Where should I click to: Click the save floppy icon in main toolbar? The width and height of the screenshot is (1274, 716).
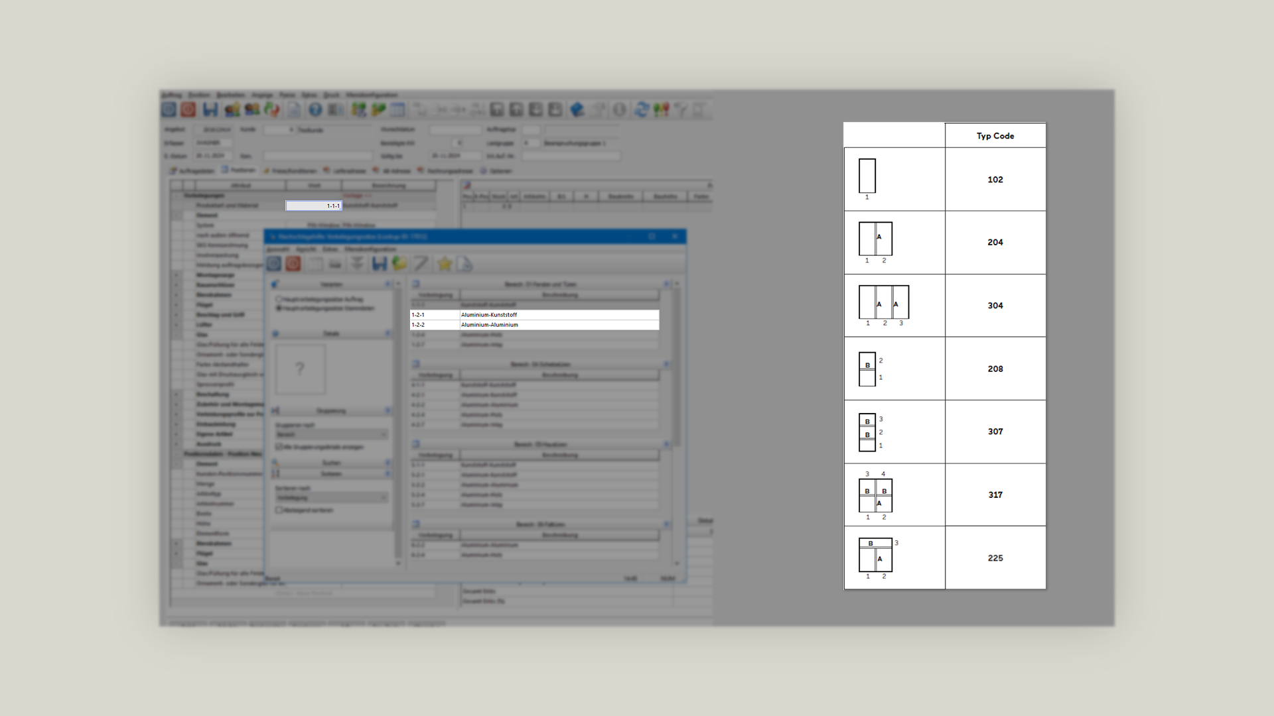pos(210,109)
